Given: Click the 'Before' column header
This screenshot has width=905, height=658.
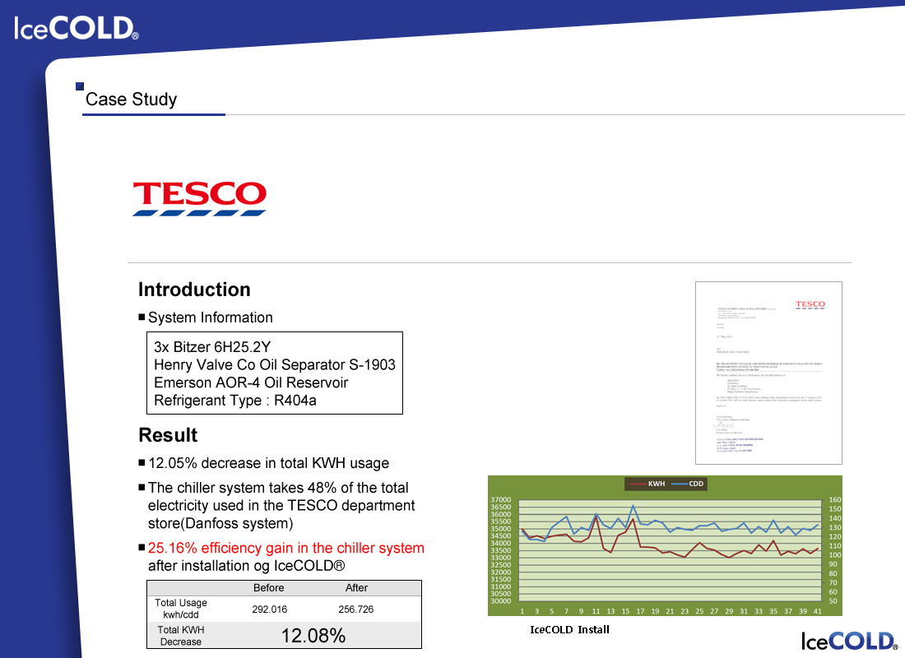Looking at the screenshot, I should coord(269,587).
